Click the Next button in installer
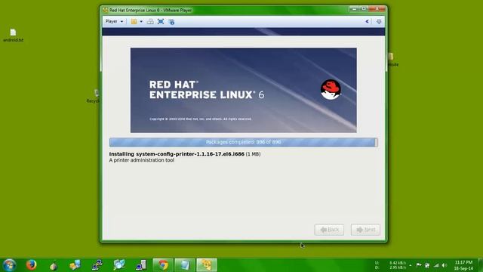 [365, 230]
